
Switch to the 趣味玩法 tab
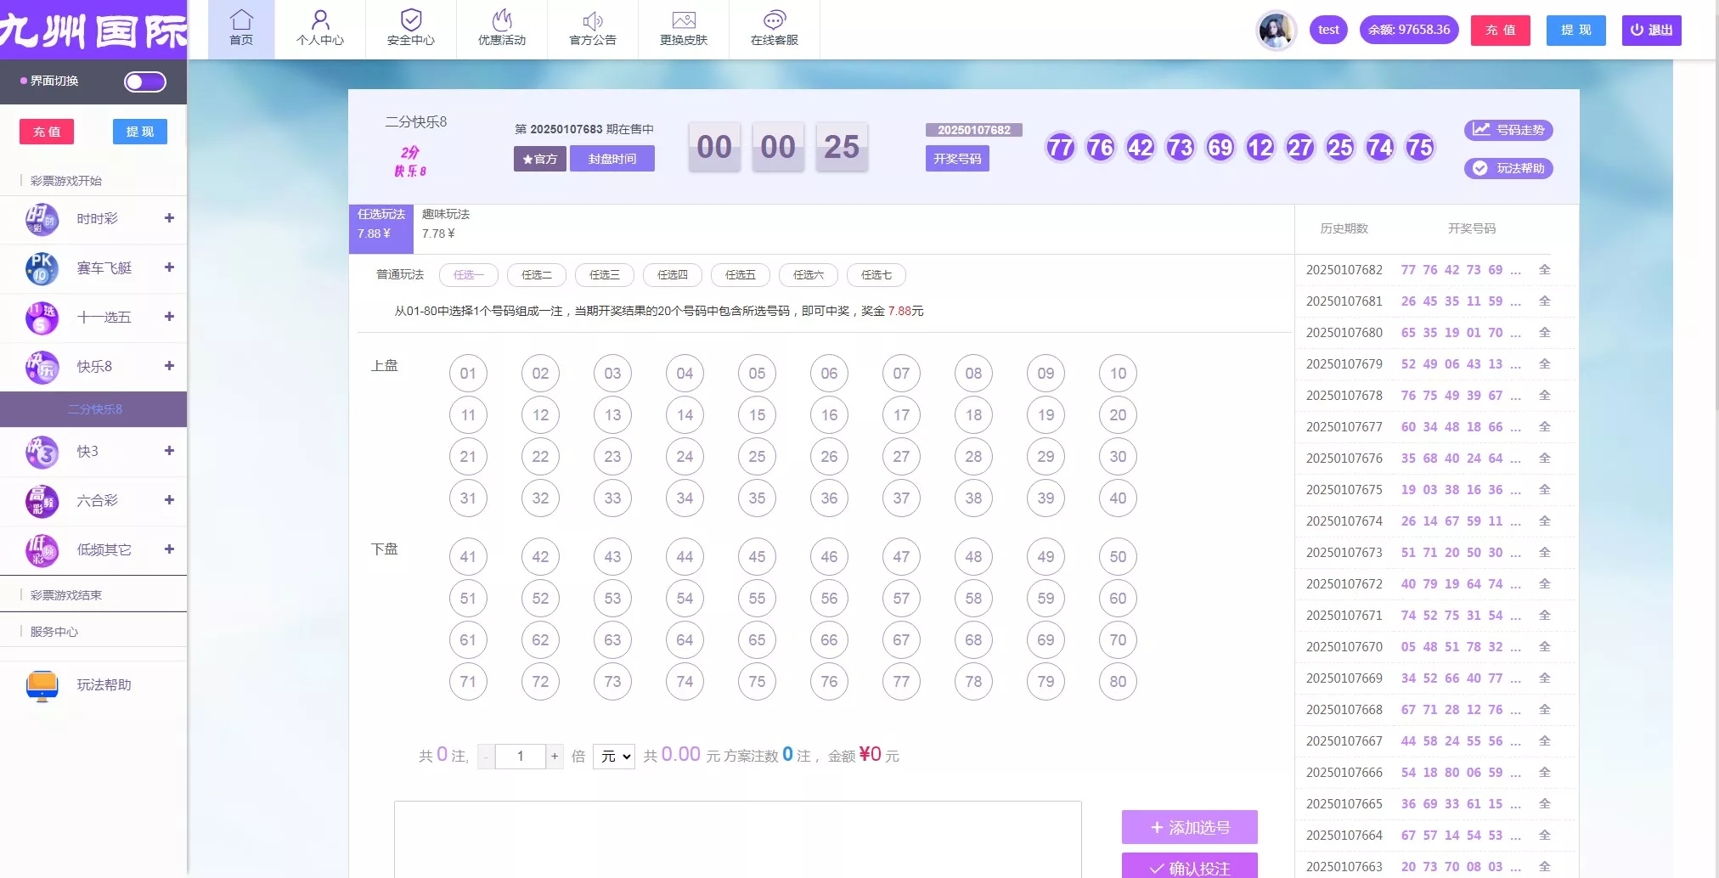pos(446,224)
